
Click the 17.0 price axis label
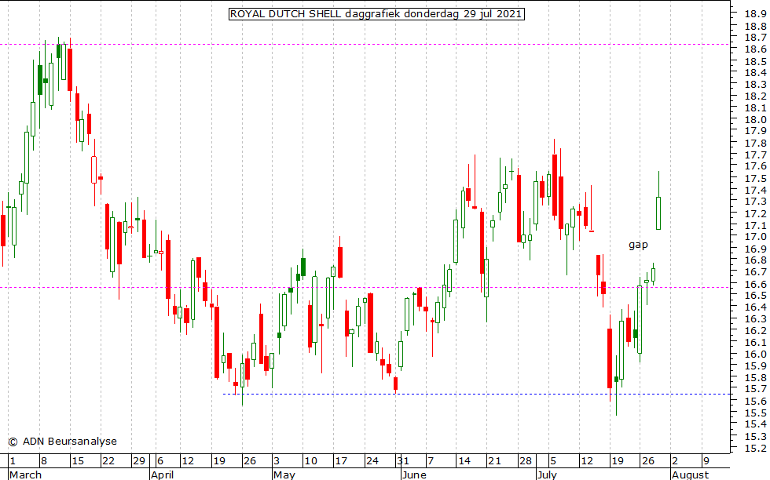[756, 237]
